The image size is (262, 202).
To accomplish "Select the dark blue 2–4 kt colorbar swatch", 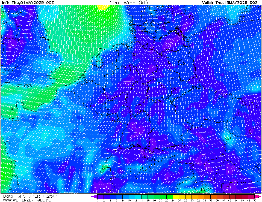I will [x=107, y=197].
